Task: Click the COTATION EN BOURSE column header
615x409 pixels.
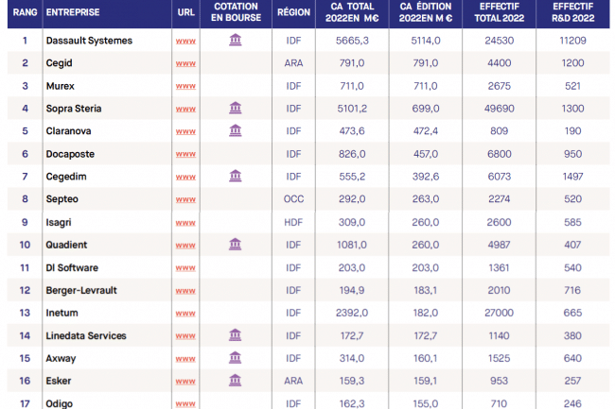Action: point(236,12)
